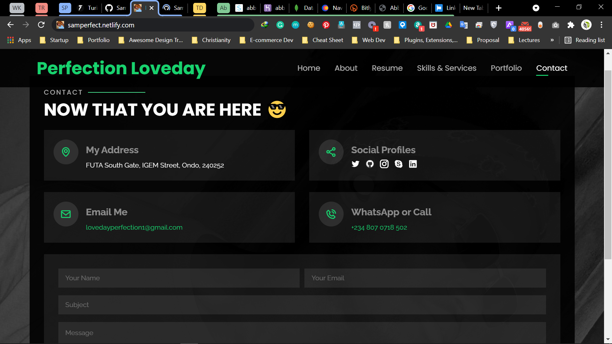Click the page's vertical scrollbar thumb
612x344 pixels.
(608, 164)
